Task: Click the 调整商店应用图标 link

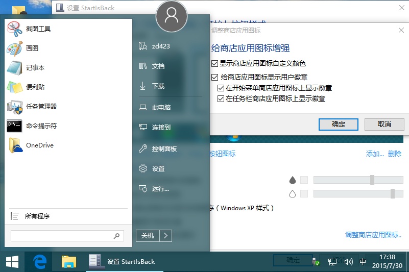Action: [373, 235]
